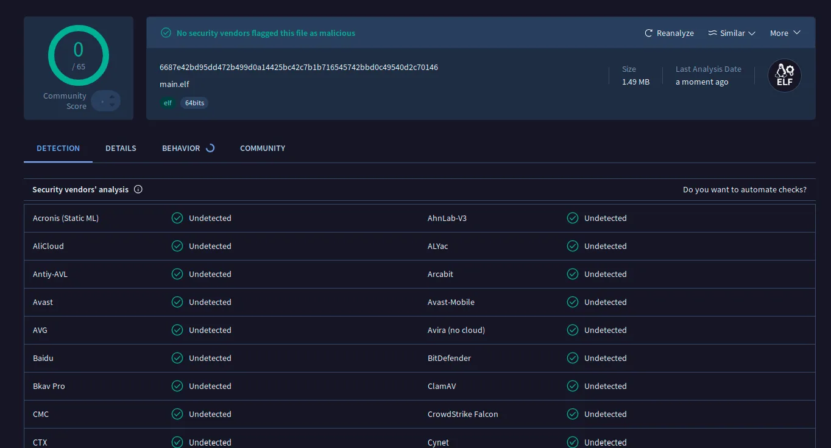The image size is (831, 448).
Task: Click the checkmark icon in the Avast row
Action: 177,302
